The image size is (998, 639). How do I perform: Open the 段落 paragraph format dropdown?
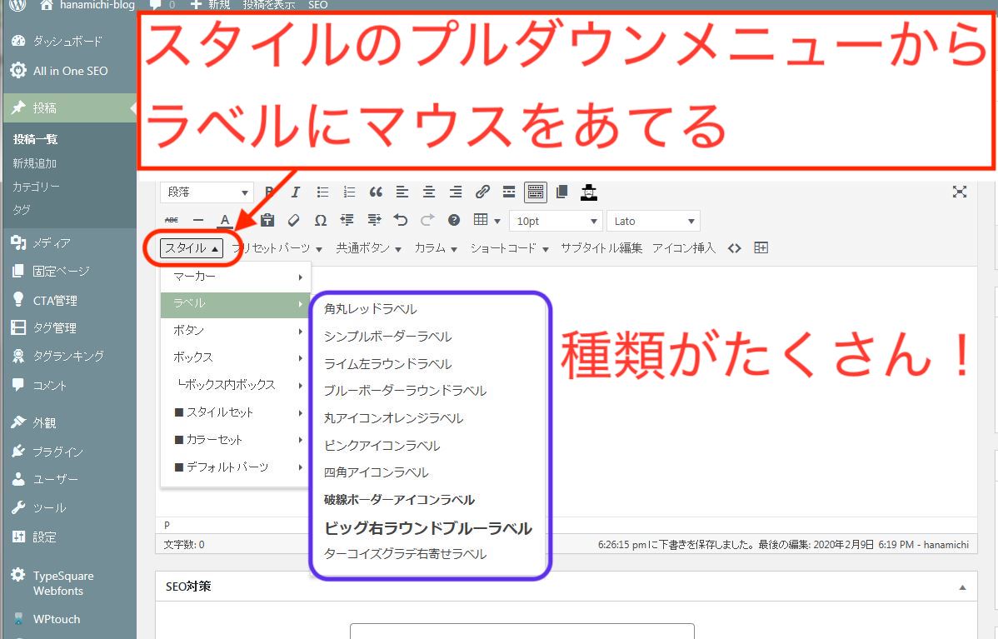[207, 192]
